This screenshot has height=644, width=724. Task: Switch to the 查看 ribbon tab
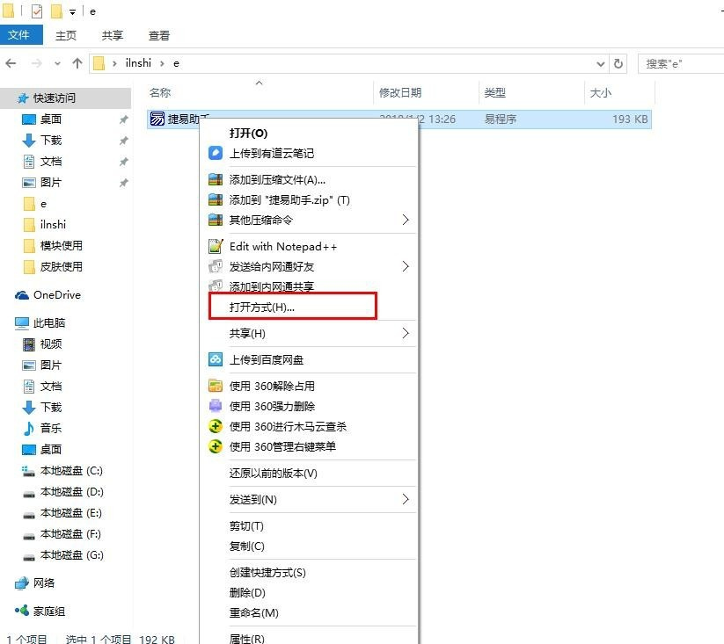(159, 35)
